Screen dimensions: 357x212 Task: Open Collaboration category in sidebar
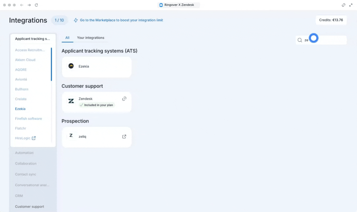pos(26,163)
